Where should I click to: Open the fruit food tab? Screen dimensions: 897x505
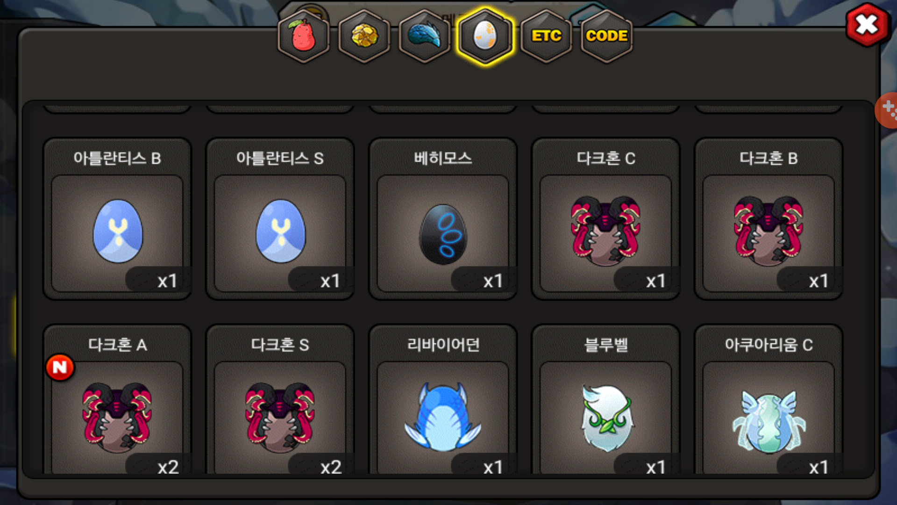[x=304, y=36]
